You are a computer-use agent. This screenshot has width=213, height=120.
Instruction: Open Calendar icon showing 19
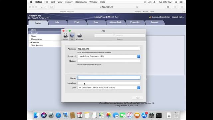click(x=80, y=115)
